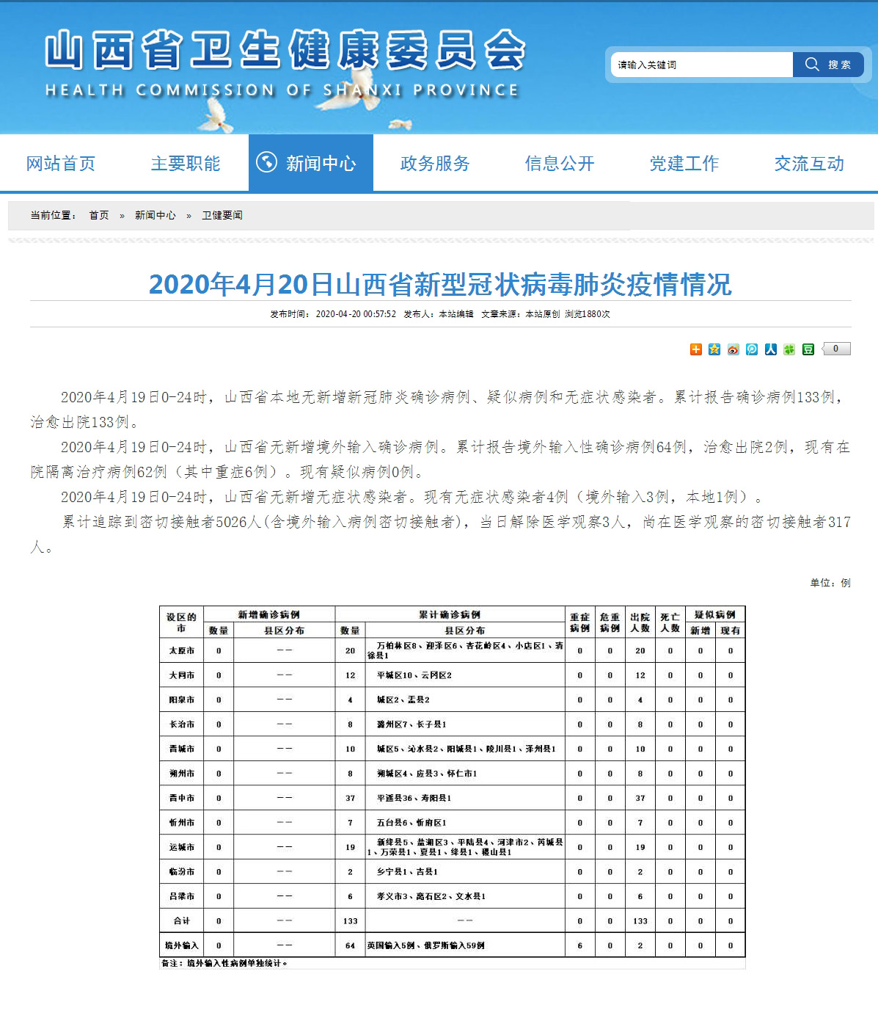Screen dimensions: 878x1021
Task: Click the 新增确诊病例 table header
Action: 268,615
